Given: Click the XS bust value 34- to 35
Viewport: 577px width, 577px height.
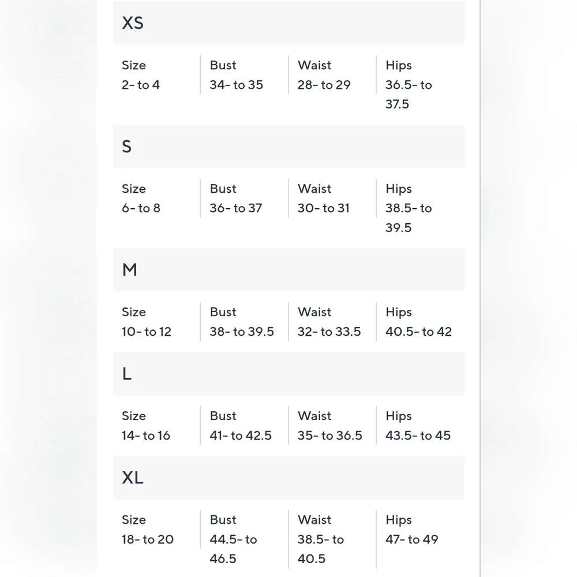Looking at the screenshot, I should point(236,85).
